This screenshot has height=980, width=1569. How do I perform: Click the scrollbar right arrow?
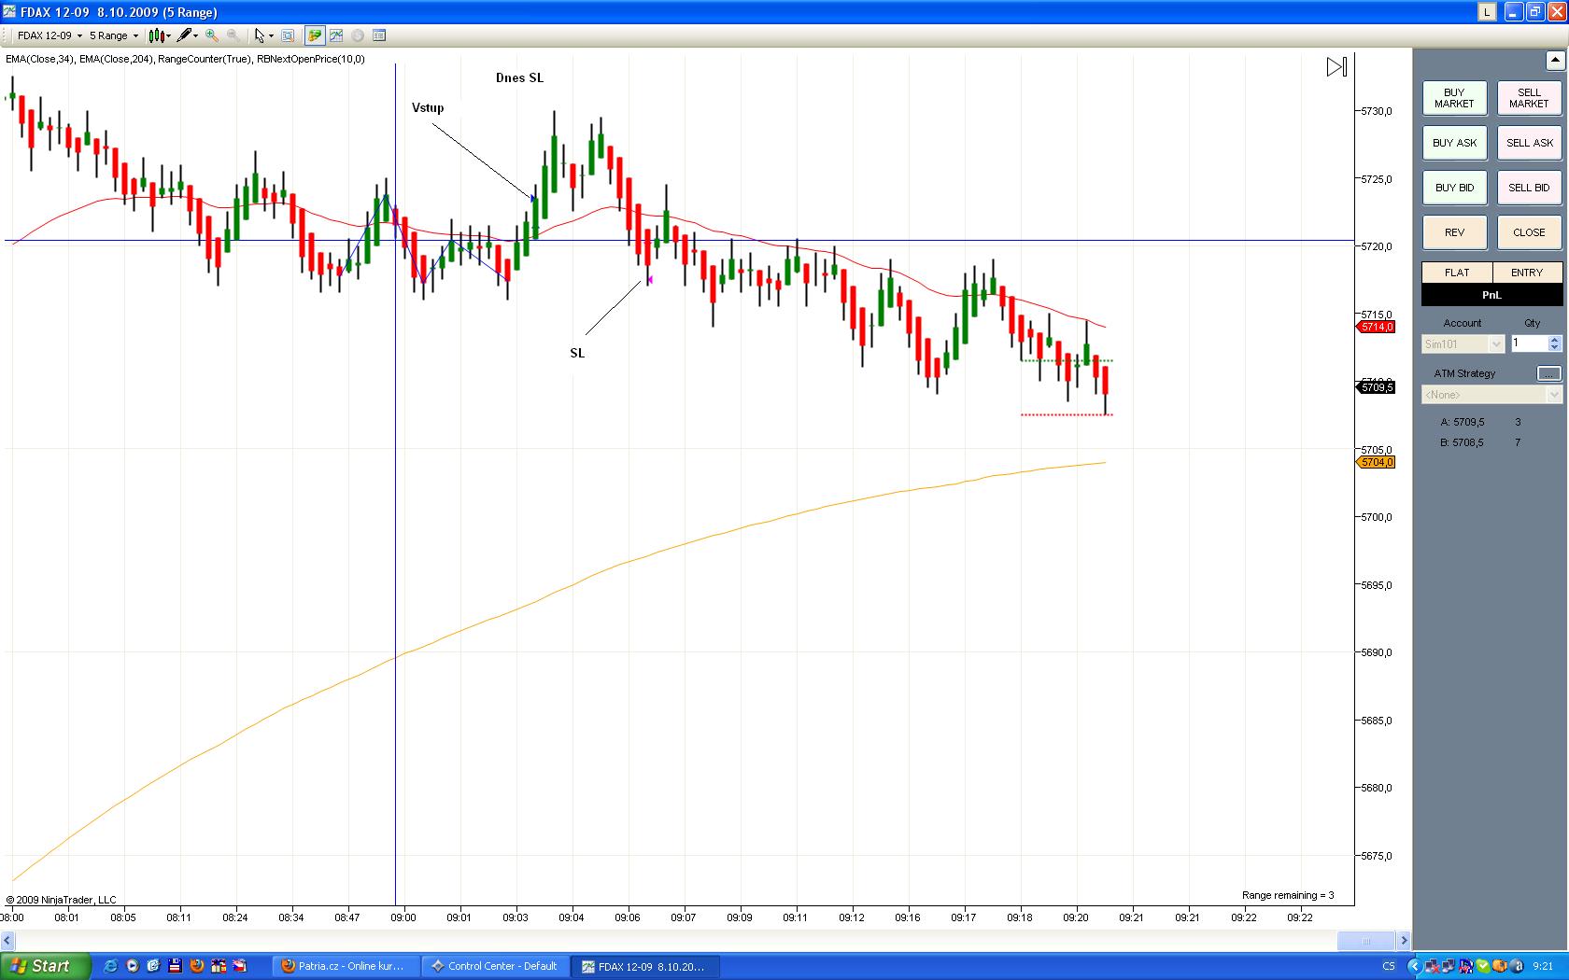[1403, 940]
